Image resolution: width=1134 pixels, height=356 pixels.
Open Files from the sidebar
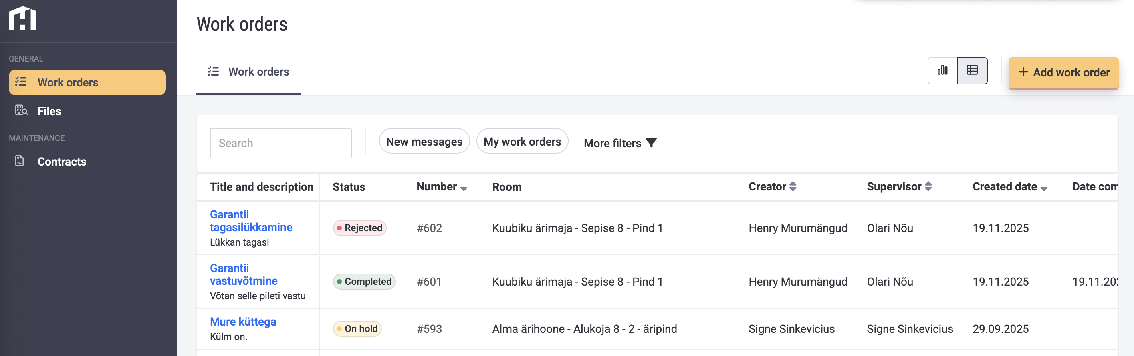point(49,111)
